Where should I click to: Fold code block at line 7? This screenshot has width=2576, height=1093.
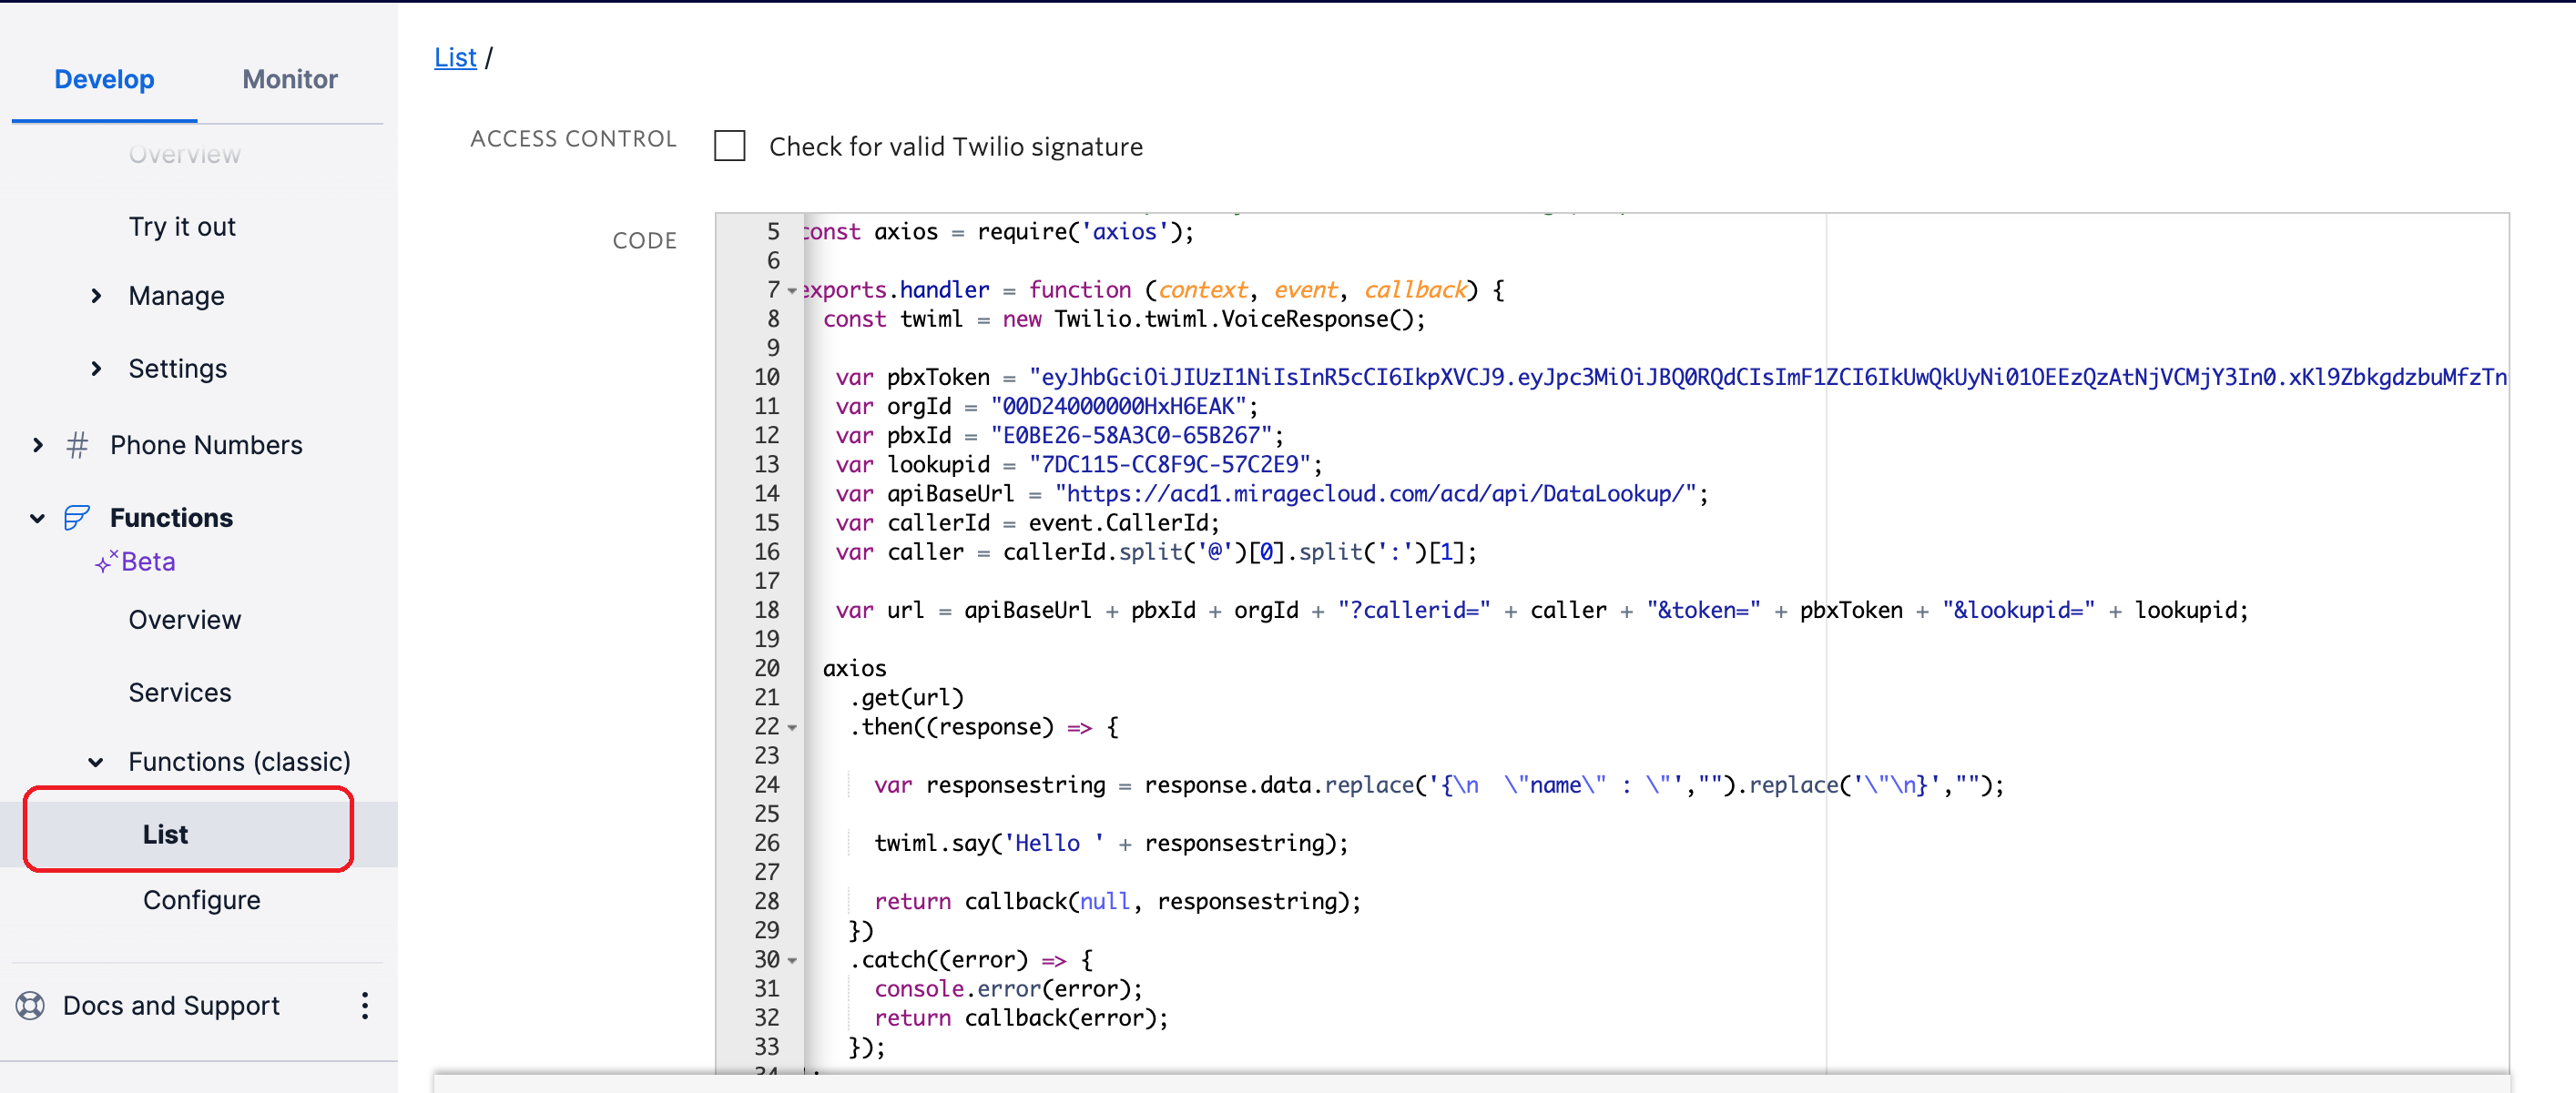point(792,290)
